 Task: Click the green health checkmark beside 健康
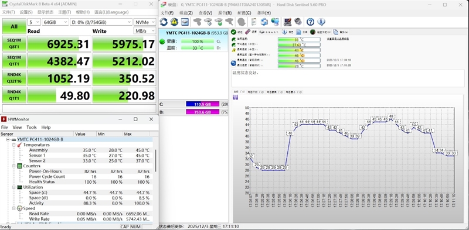(x=162, y=42)
